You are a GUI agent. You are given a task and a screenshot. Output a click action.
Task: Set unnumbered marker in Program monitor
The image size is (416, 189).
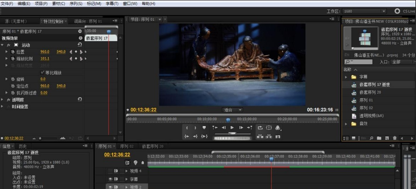pos(204,128)
